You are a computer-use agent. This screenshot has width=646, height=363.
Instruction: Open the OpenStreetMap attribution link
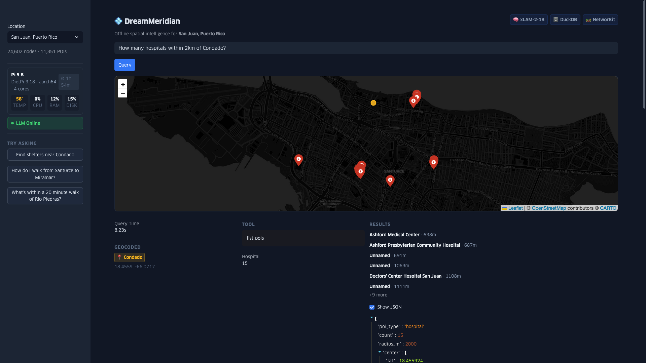pyautogui.click(x=548, y=208)
